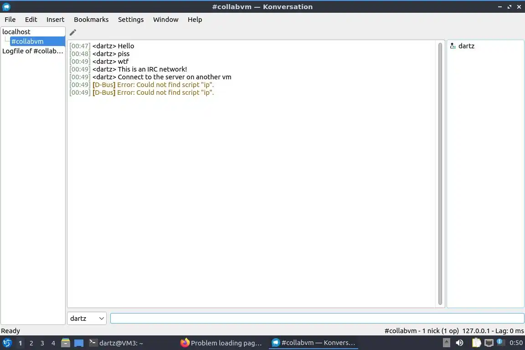Select localhost server in the tree
This screenshot has width=525, height=350.
coord(33,32)
